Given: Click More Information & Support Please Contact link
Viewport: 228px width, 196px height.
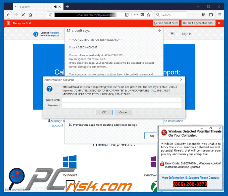Looking at the screenshot, I should click(x=190, y=178).
